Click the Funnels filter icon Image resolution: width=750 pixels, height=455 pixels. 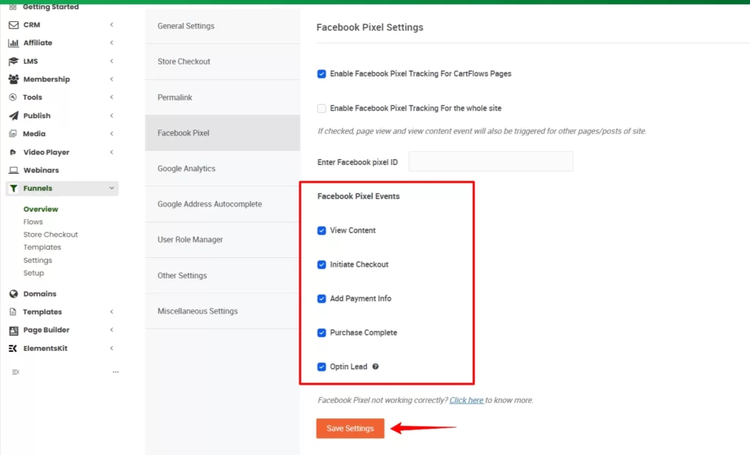(13, 188)
